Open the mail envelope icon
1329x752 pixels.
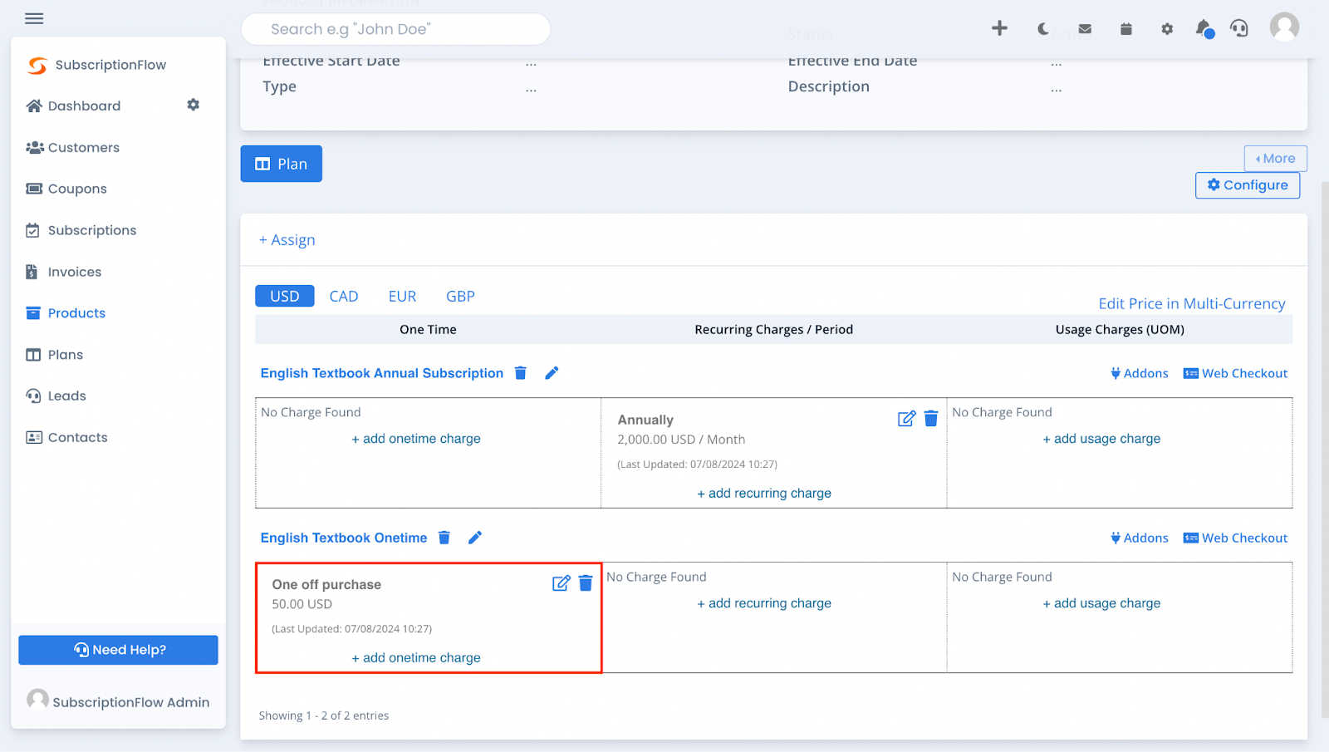pos(1085,29)
